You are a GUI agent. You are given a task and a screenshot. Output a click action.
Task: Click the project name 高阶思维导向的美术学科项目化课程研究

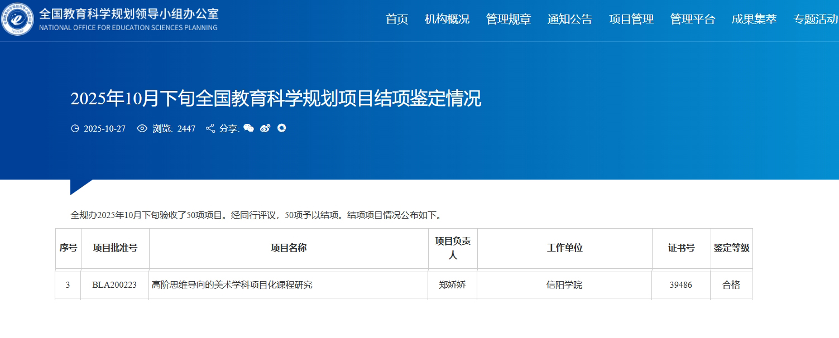232,285
